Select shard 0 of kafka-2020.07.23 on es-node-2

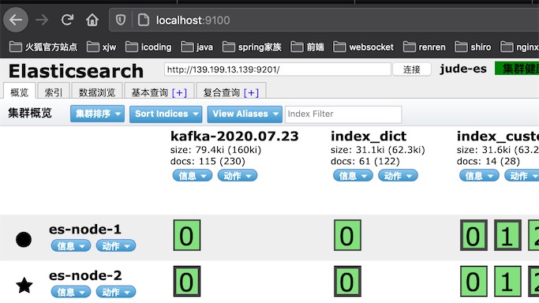point(187,282)
